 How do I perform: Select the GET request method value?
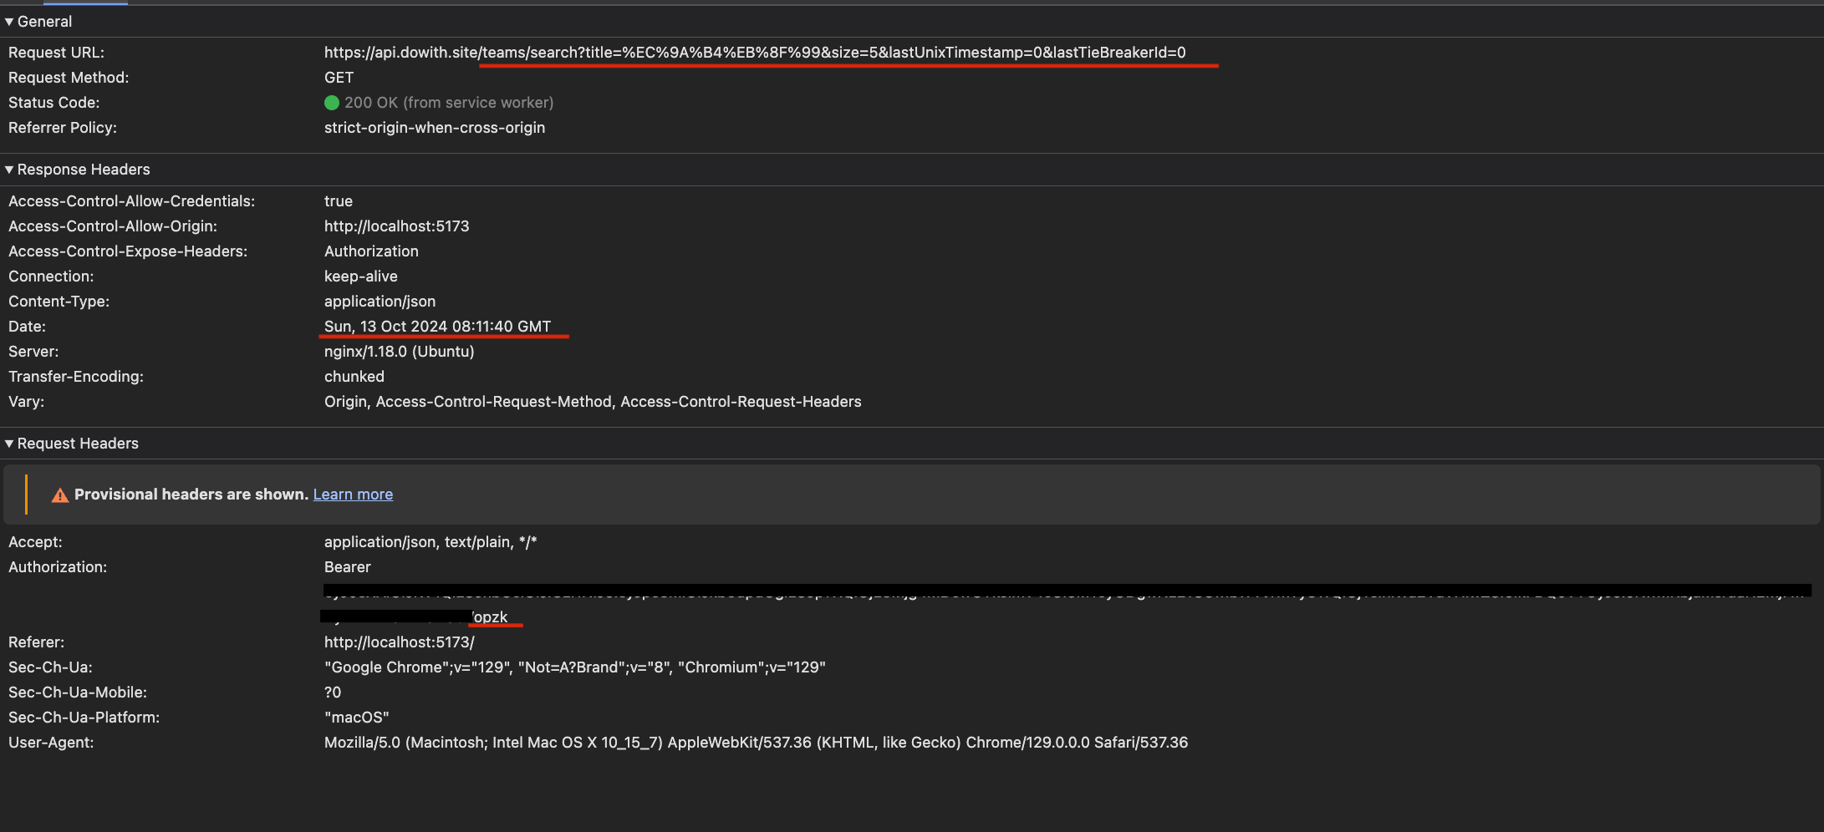pos(339,78)
